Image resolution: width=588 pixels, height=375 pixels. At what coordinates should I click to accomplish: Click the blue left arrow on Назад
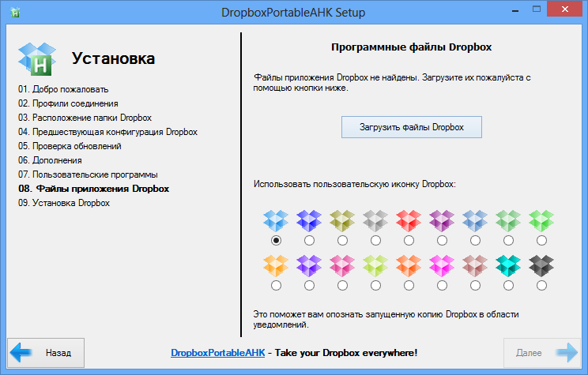21,353
